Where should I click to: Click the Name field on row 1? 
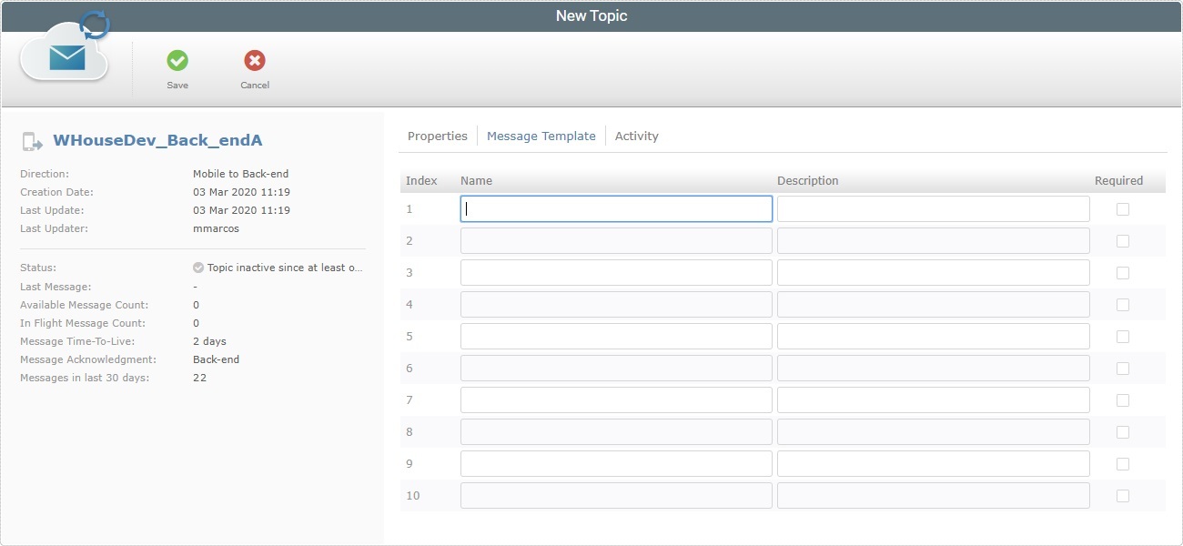(616, 208)
